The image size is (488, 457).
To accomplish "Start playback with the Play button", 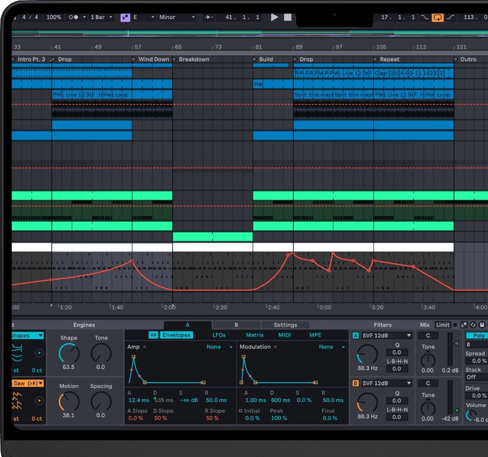I will click(274, 17).
